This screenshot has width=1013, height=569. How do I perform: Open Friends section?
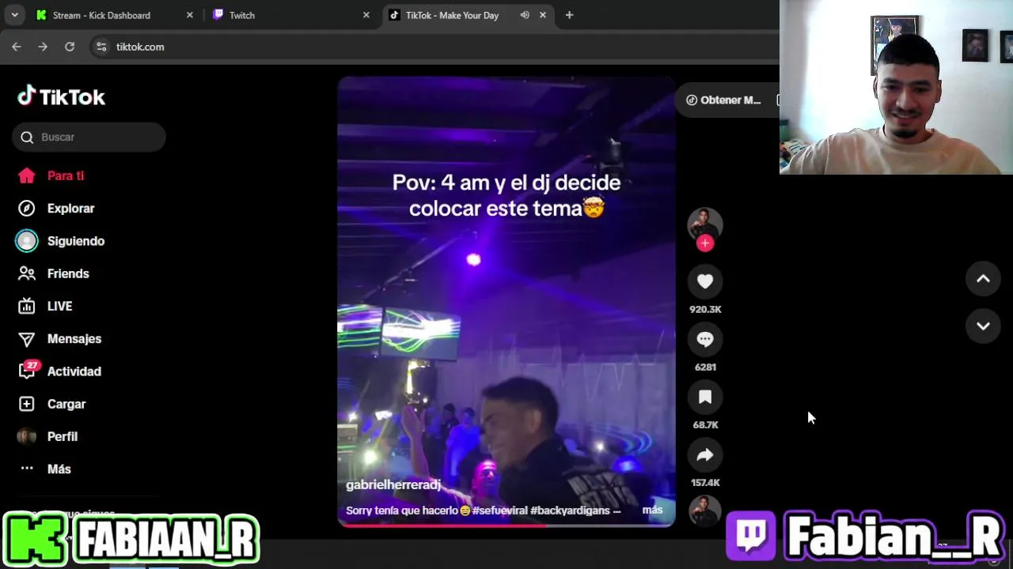point(53,273)
